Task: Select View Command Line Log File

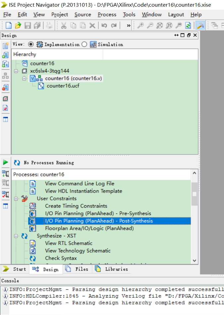Action: click(x=80, y=184)
